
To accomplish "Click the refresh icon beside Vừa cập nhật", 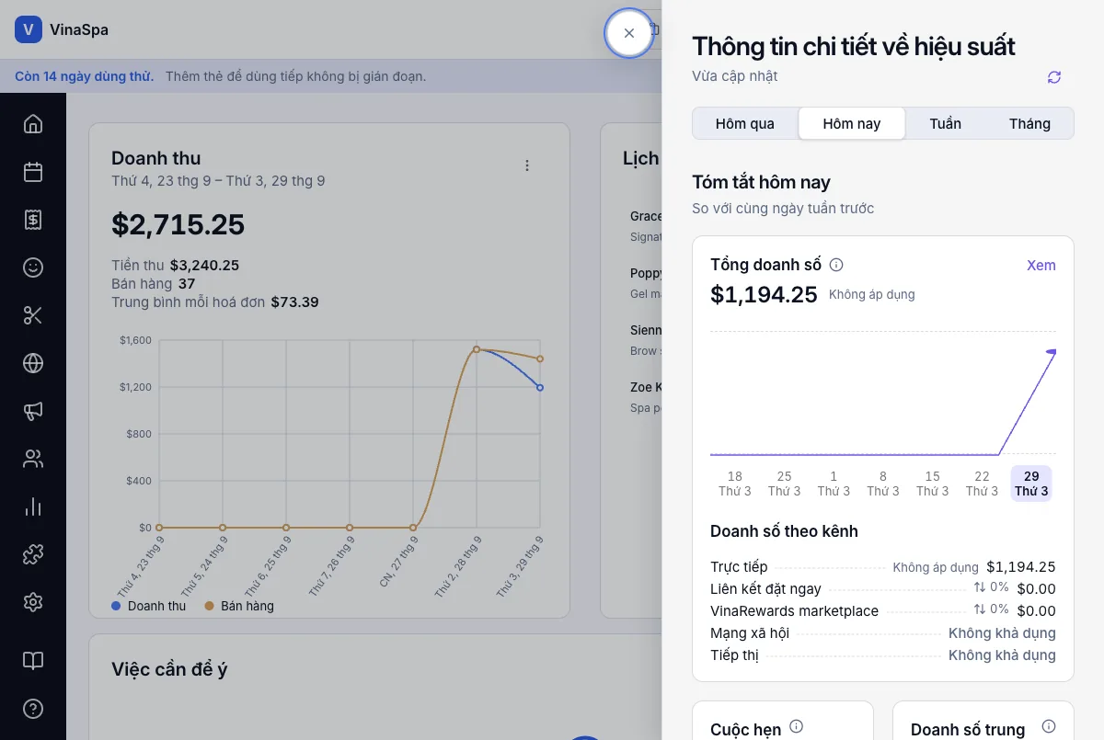I will 1054,77.
